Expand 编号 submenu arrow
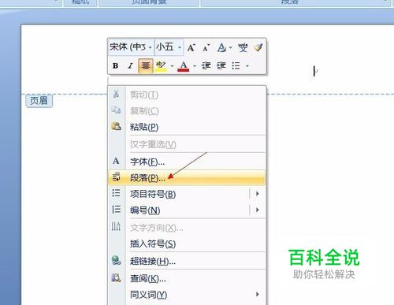The width and height of the screenshot is (394, 305). (x=258, y=210)
